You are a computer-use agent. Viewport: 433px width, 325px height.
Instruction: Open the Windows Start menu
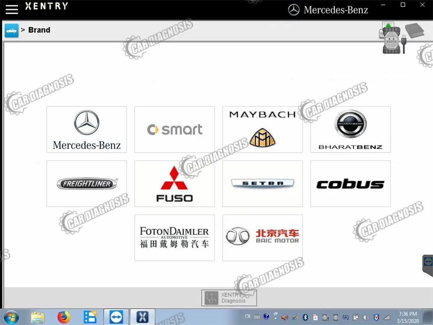(11, 317)
